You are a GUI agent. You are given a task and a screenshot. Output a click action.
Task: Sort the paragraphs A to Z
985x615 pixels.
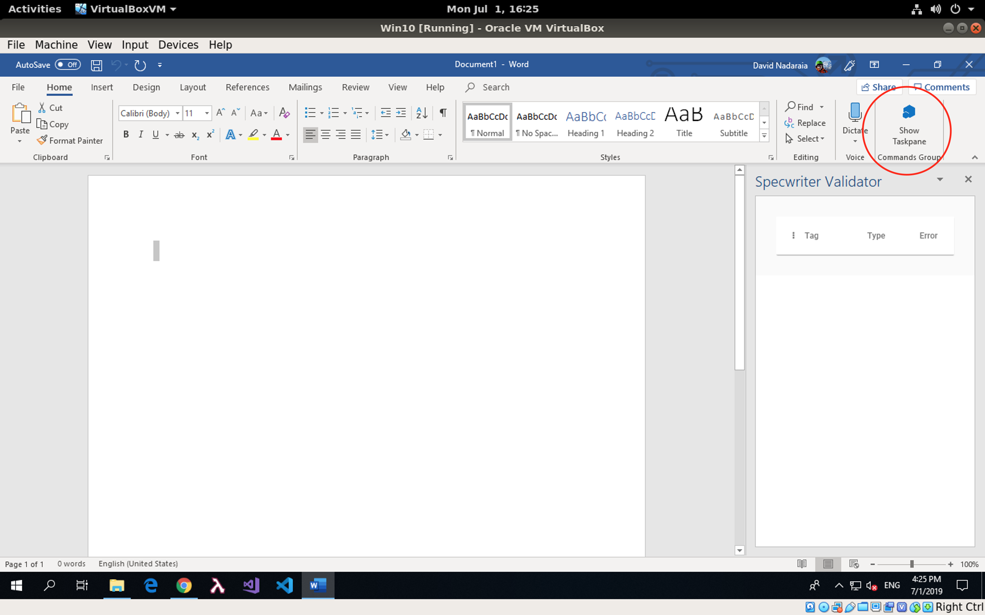[x=422, y=113]
